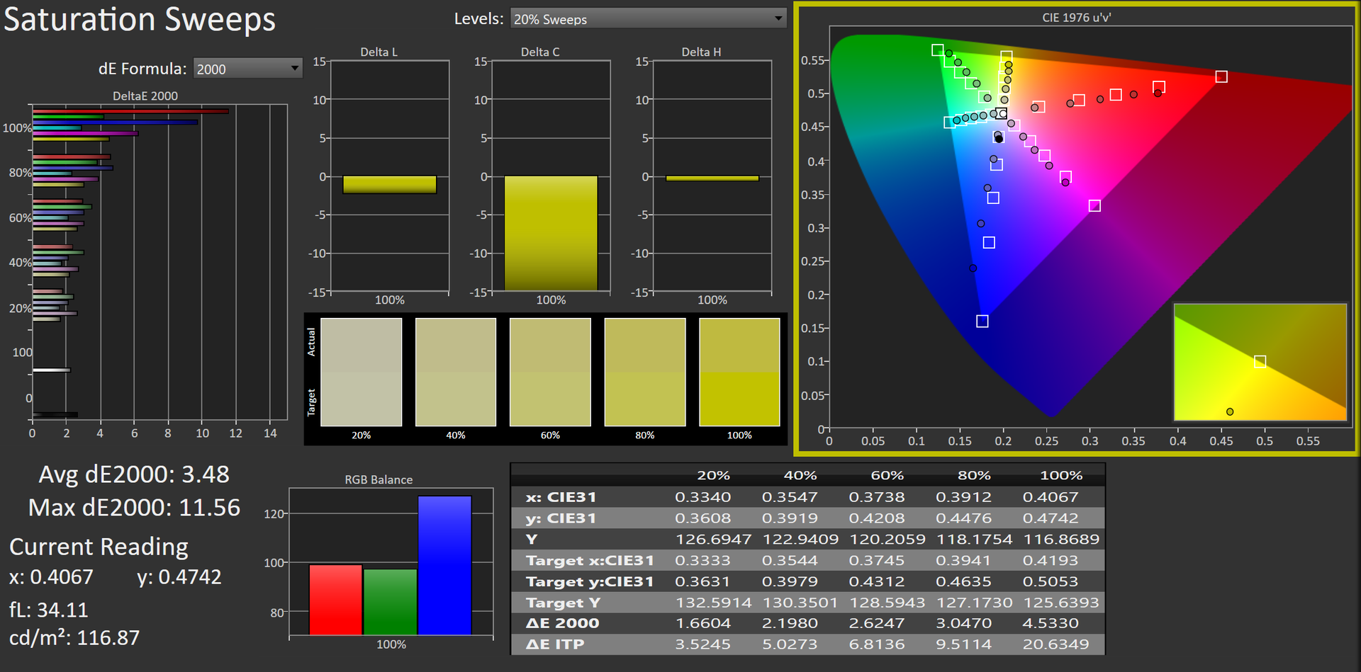Click the 20% column header in the data table

[x=713, y=475]
